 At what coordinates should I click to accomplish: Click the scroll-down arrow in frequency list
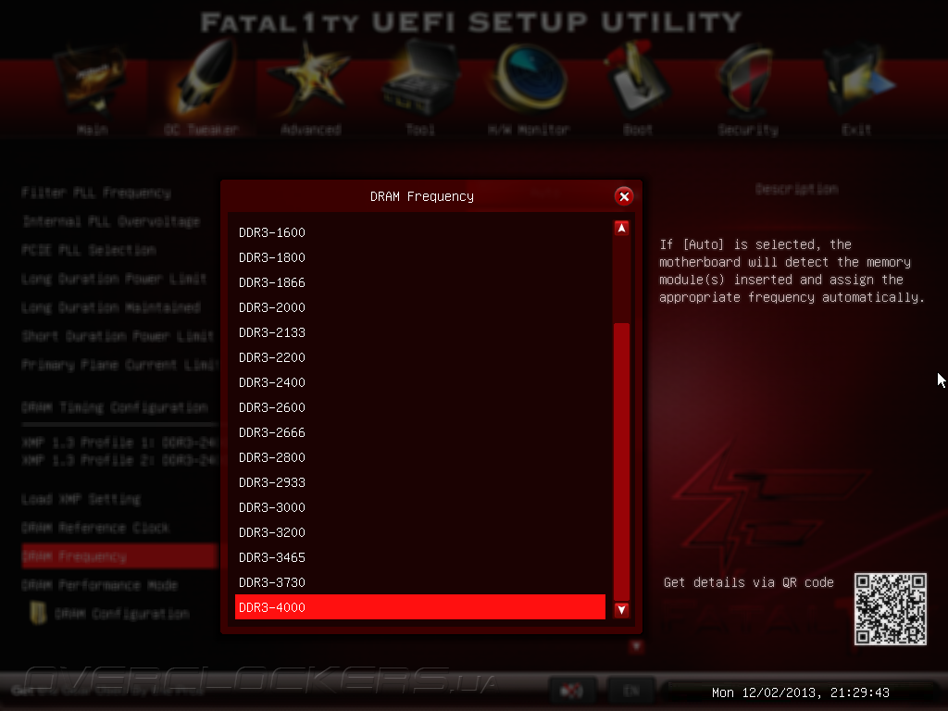click(621, 609)
